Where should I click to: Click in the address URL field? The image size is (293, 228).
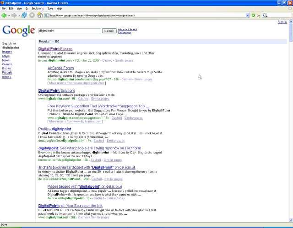(x=147, y=16)
